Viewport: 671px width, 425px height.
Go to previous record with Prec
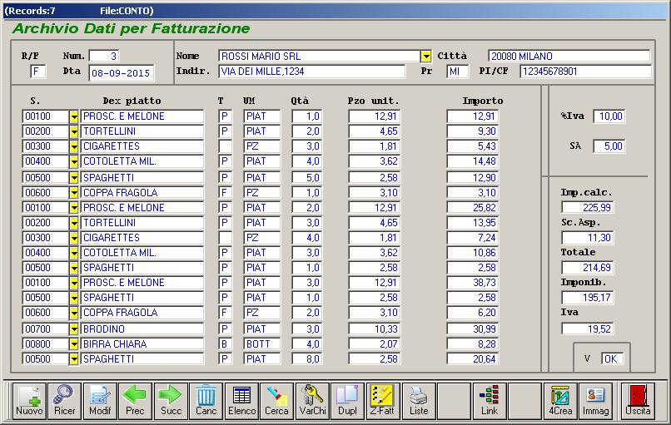(134, 400)
